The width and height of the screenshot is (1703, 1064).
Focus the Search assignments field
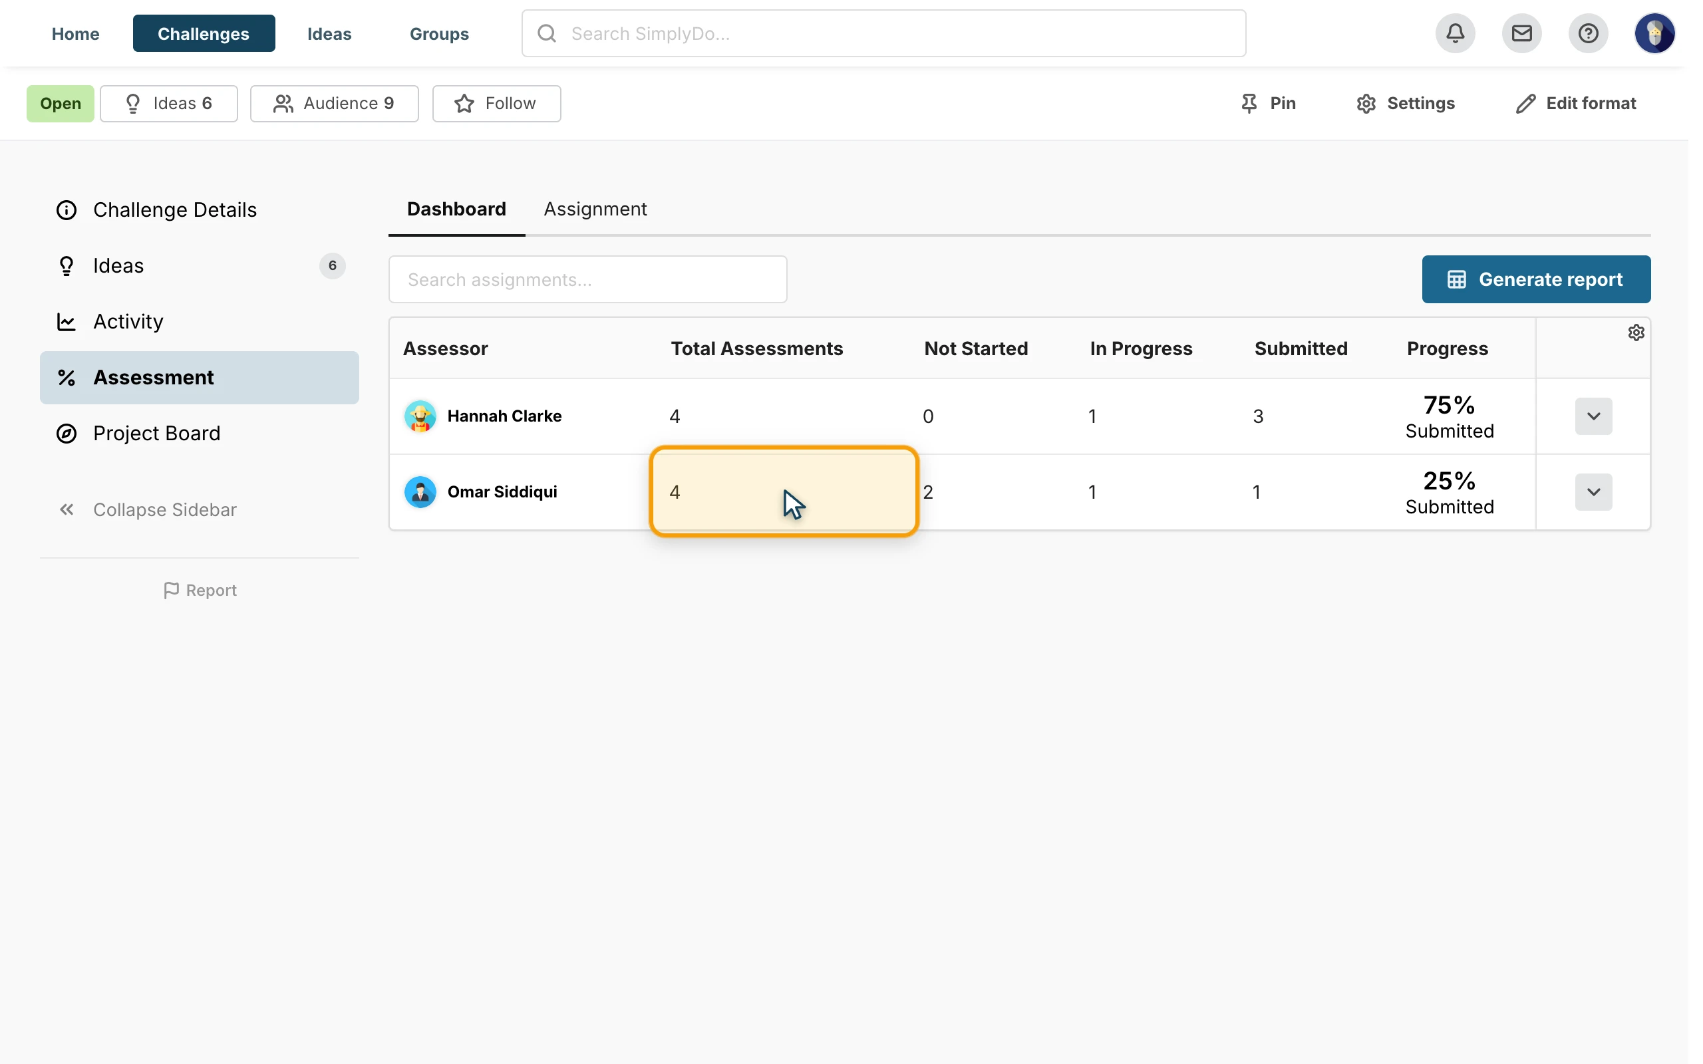click(x=587, y=279)
